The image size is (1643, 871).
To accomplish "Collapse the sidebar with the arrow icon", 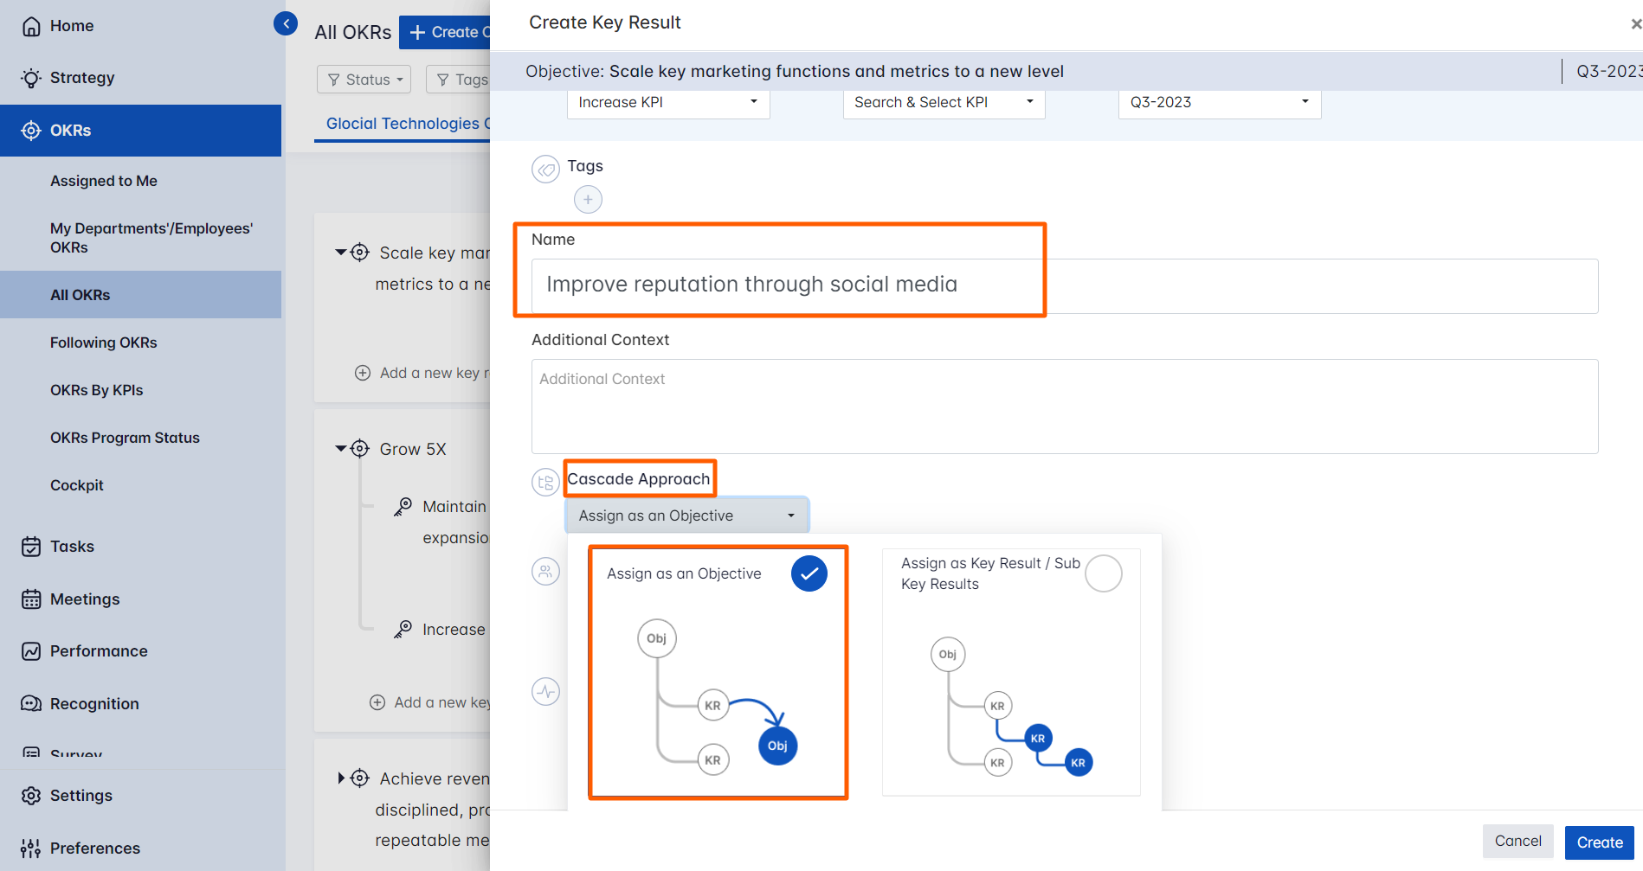I will coord(285,23).
